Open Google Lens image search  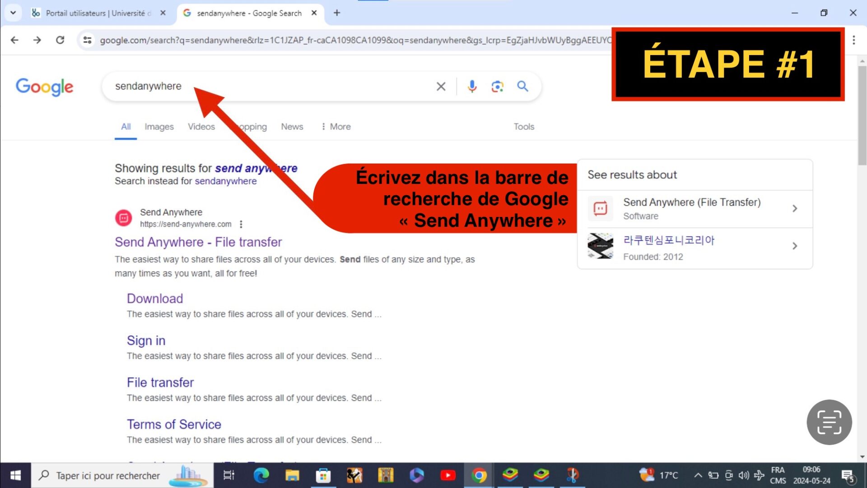[x=497, y=86]
